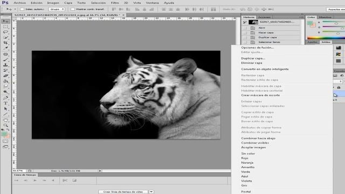This screenshot has height=194, width=345.
Task: Select the Move tool in the toolbox
Action: click(5, 22)
